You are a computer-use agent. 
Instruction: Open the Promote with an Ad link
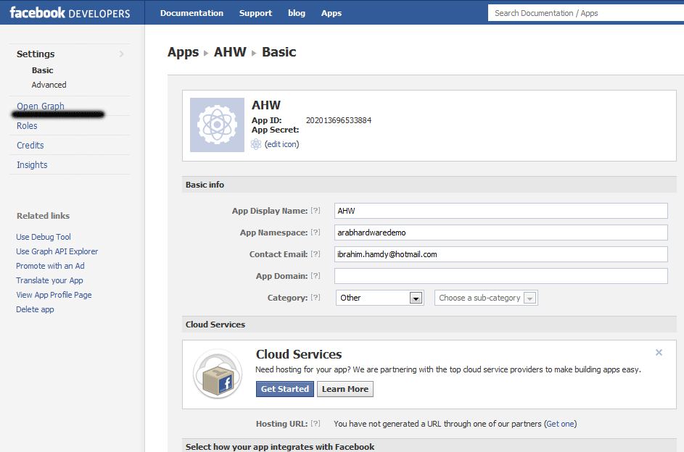tap(50, 266)
